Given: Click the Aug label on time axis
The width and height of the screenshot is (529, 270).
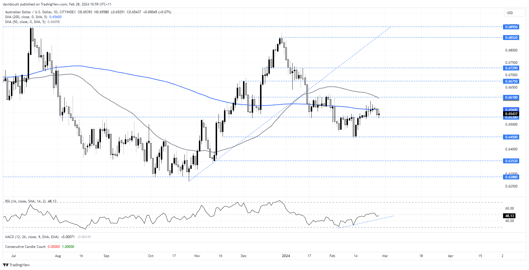Looking at the screenshot, I should pyautogui.click(x=58, y=256).
